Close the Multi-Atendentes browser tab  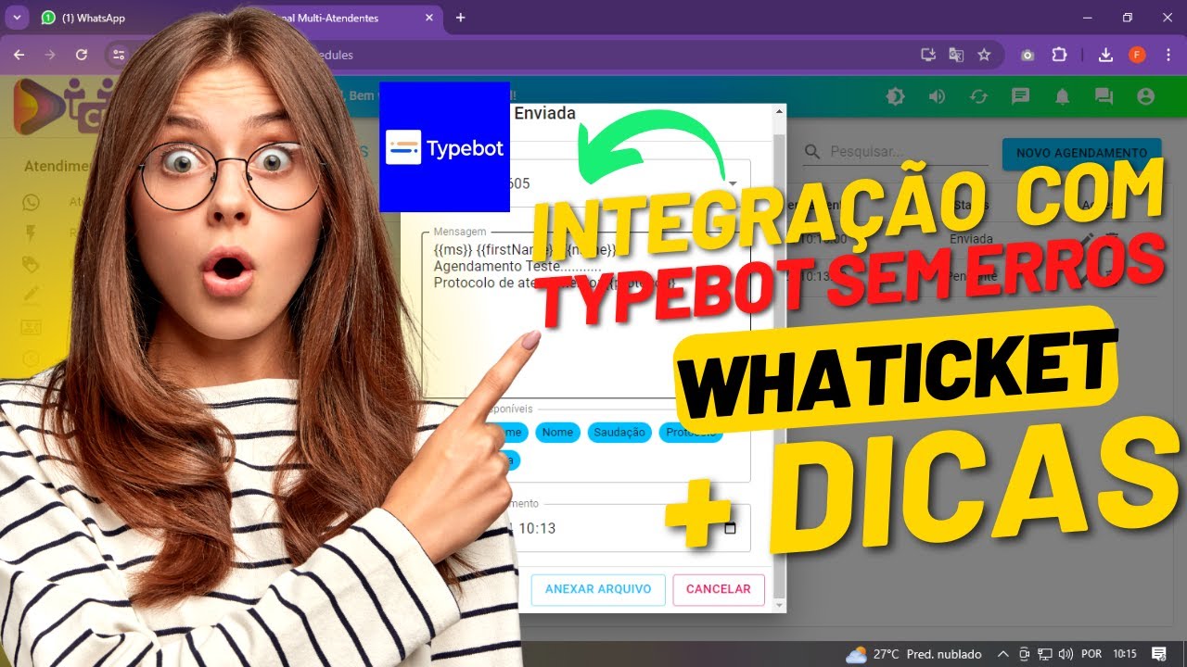(x=428, y=18)
